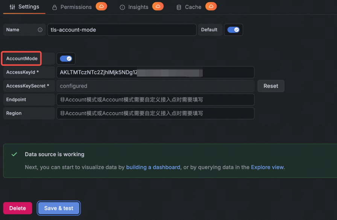Delete this data source
Screen dimensions: 337x220
click(18, 208)
